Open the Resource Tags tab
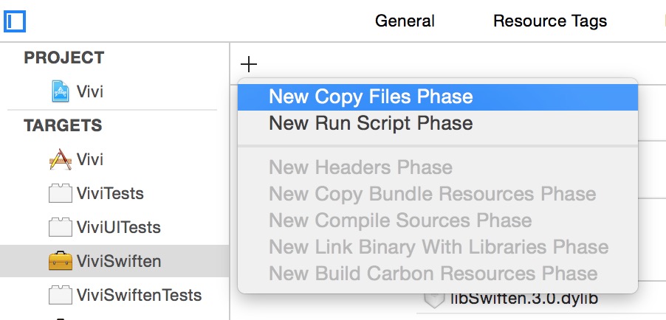The image size is (666, 320). pyautogui.click(x=550, y=21)
